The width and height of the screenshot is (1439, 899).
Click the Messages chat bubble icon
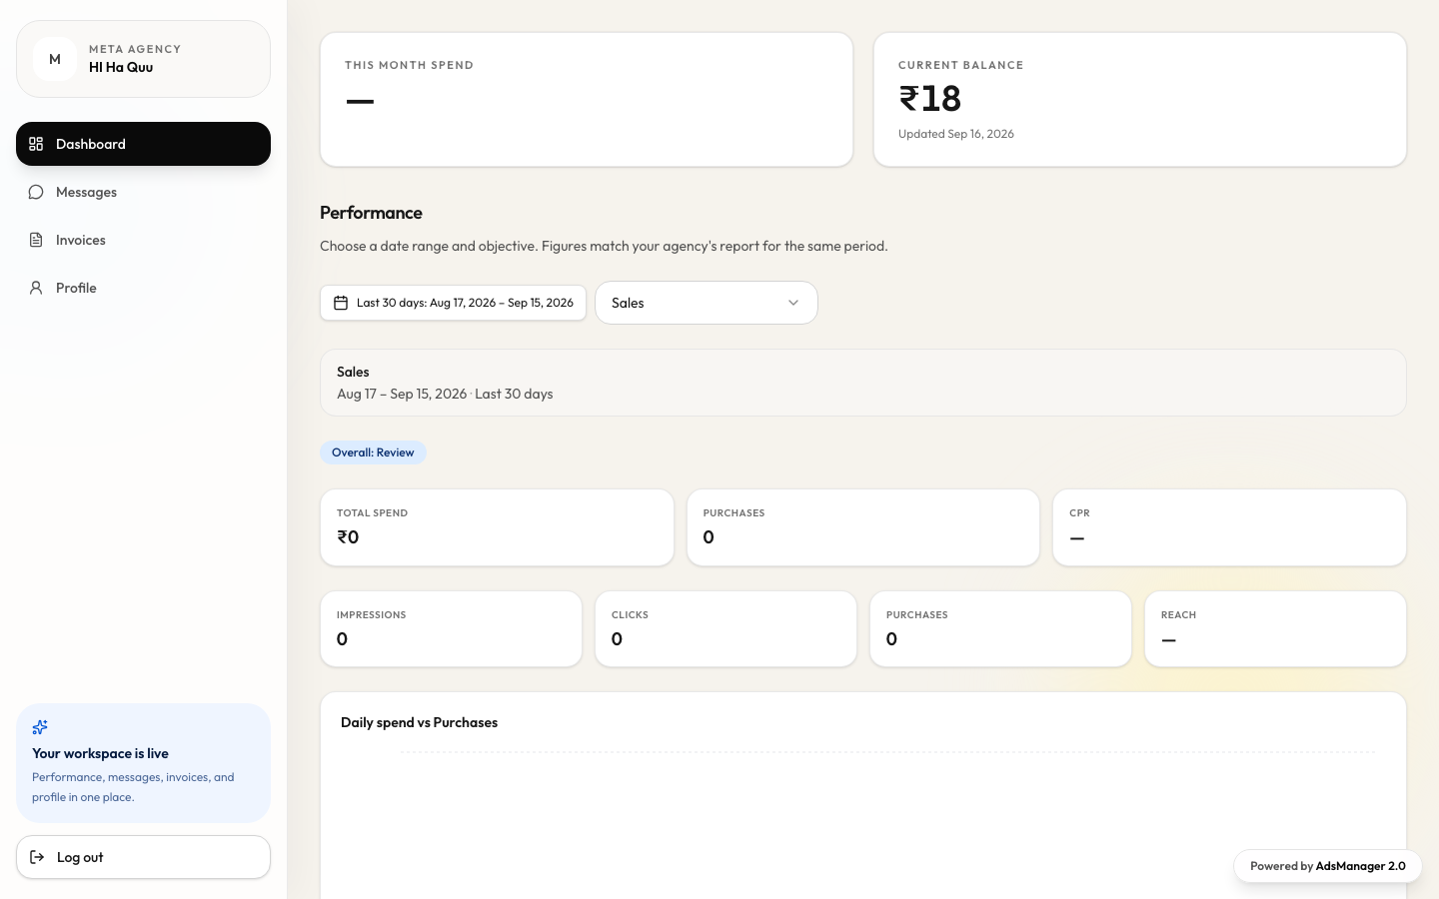pyautogui.click(x=36, y=192)
